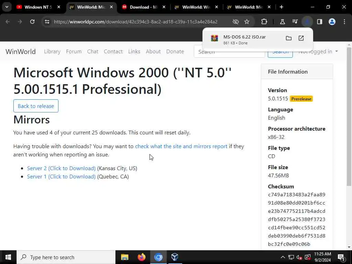The image size is (352, 264).
Task: Open downloaded file in new tab icon
Action: [301, 38]
